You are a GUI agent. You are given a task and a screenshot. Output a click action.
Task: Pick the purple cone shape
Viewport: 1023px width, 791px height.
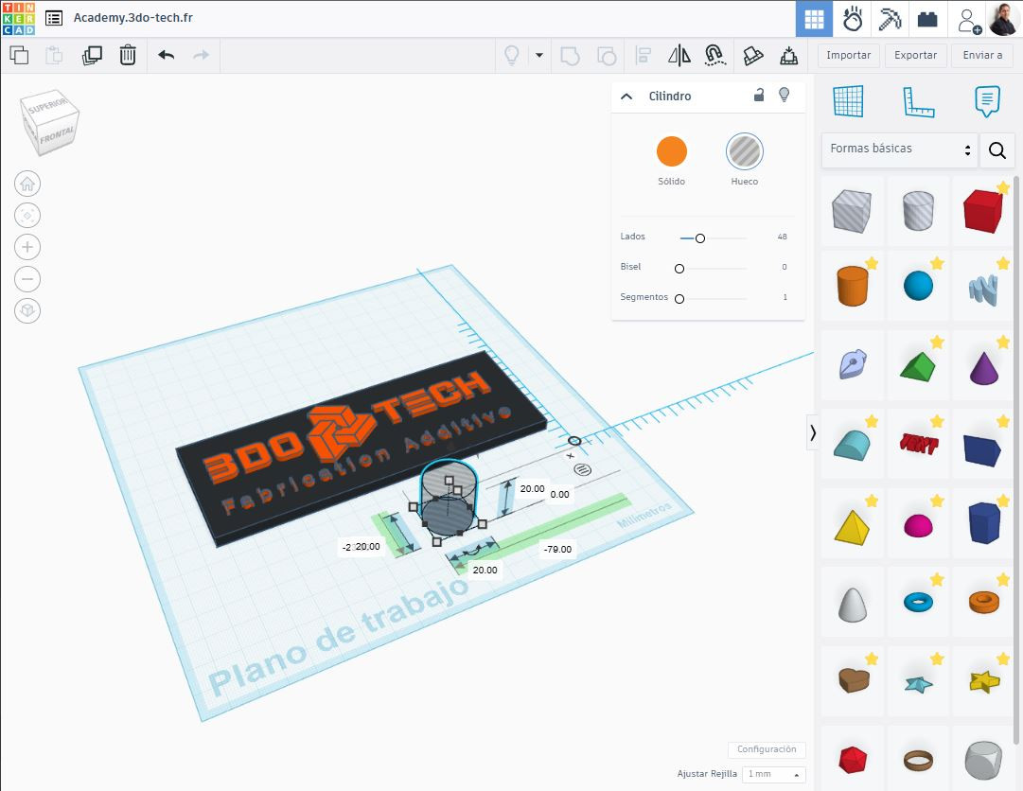[983, 368]
